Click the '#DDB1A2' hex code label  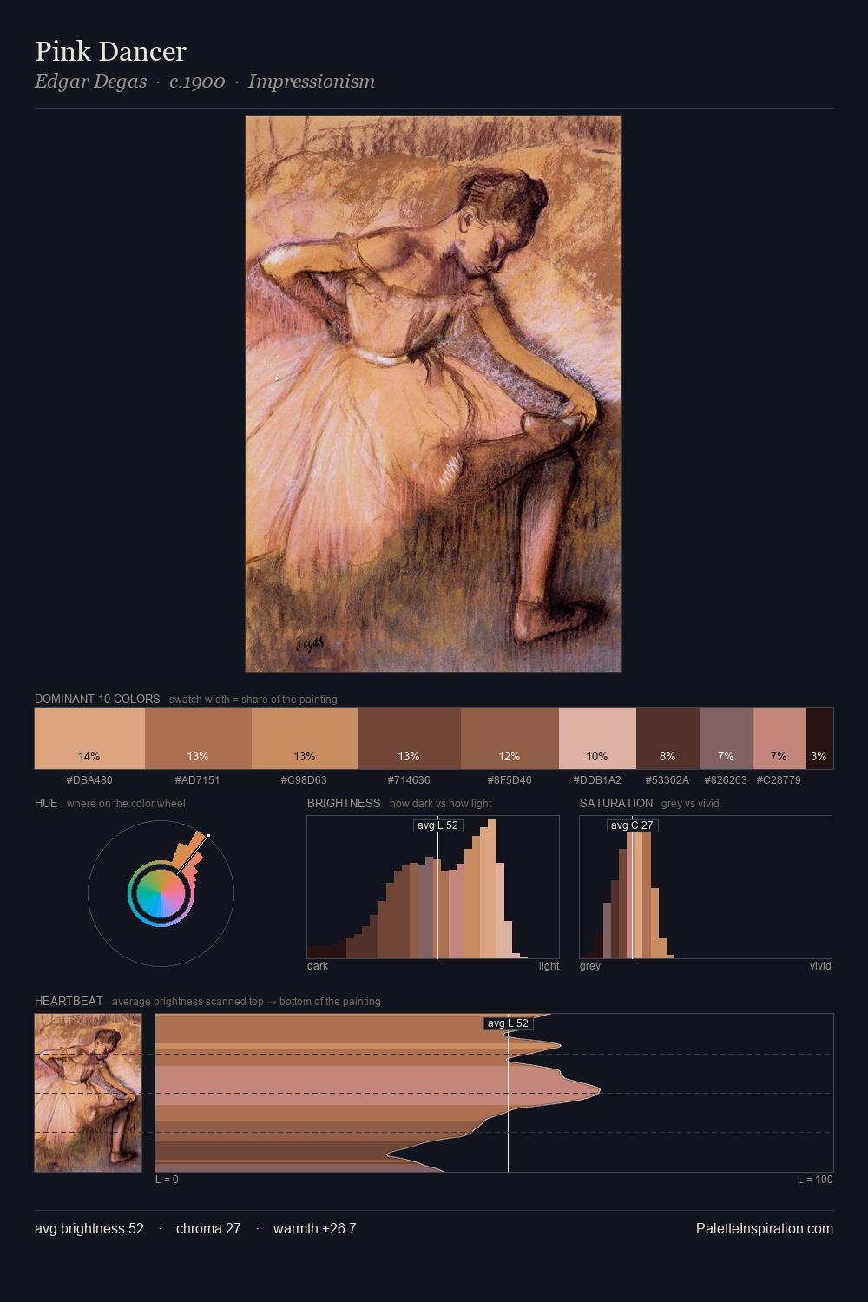tap(597, 780)
